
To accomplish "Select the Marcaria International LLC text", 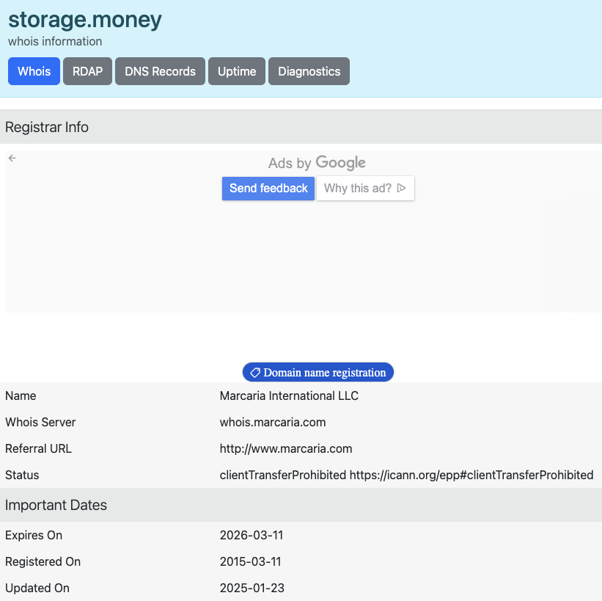I will 289,396.
